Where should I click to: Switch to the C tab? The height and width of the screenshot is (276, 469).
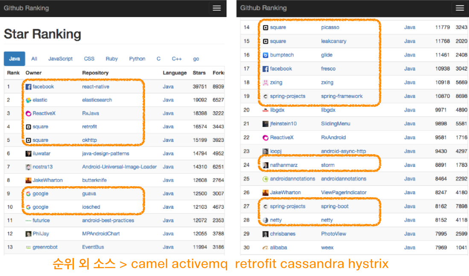pos(158,59)
